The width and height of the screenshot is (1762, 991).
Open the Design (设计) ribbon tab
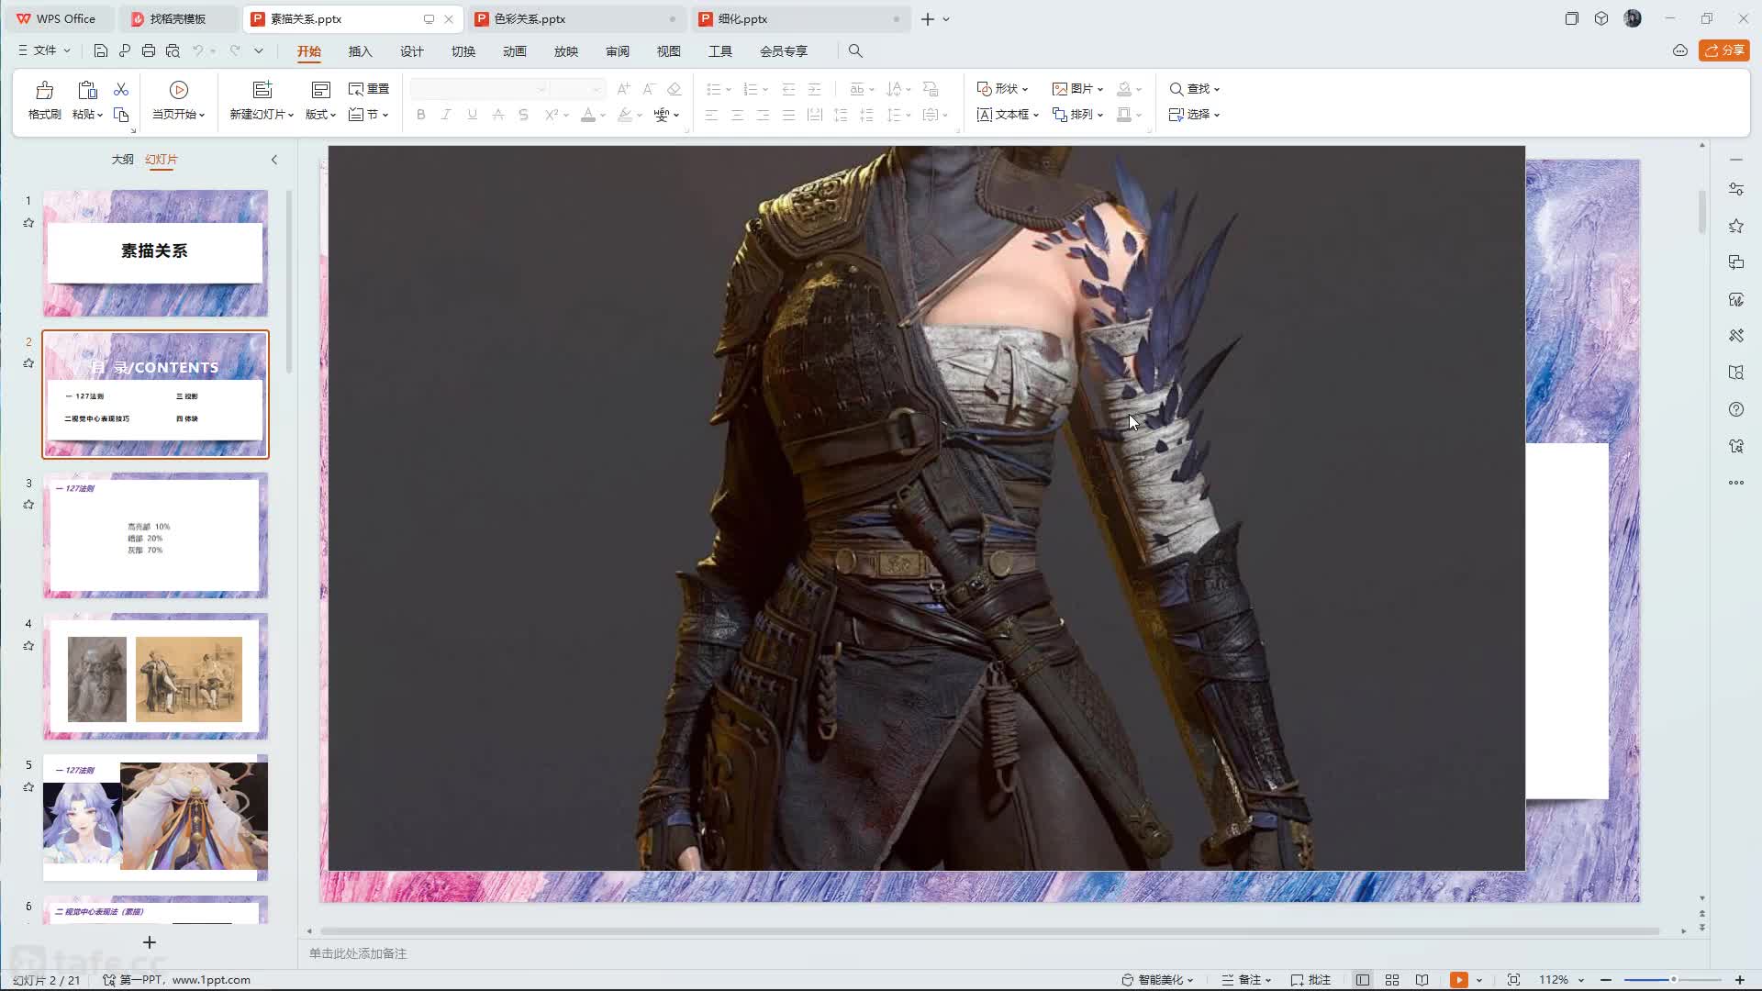pyautogui.click(x=411, y=51)
